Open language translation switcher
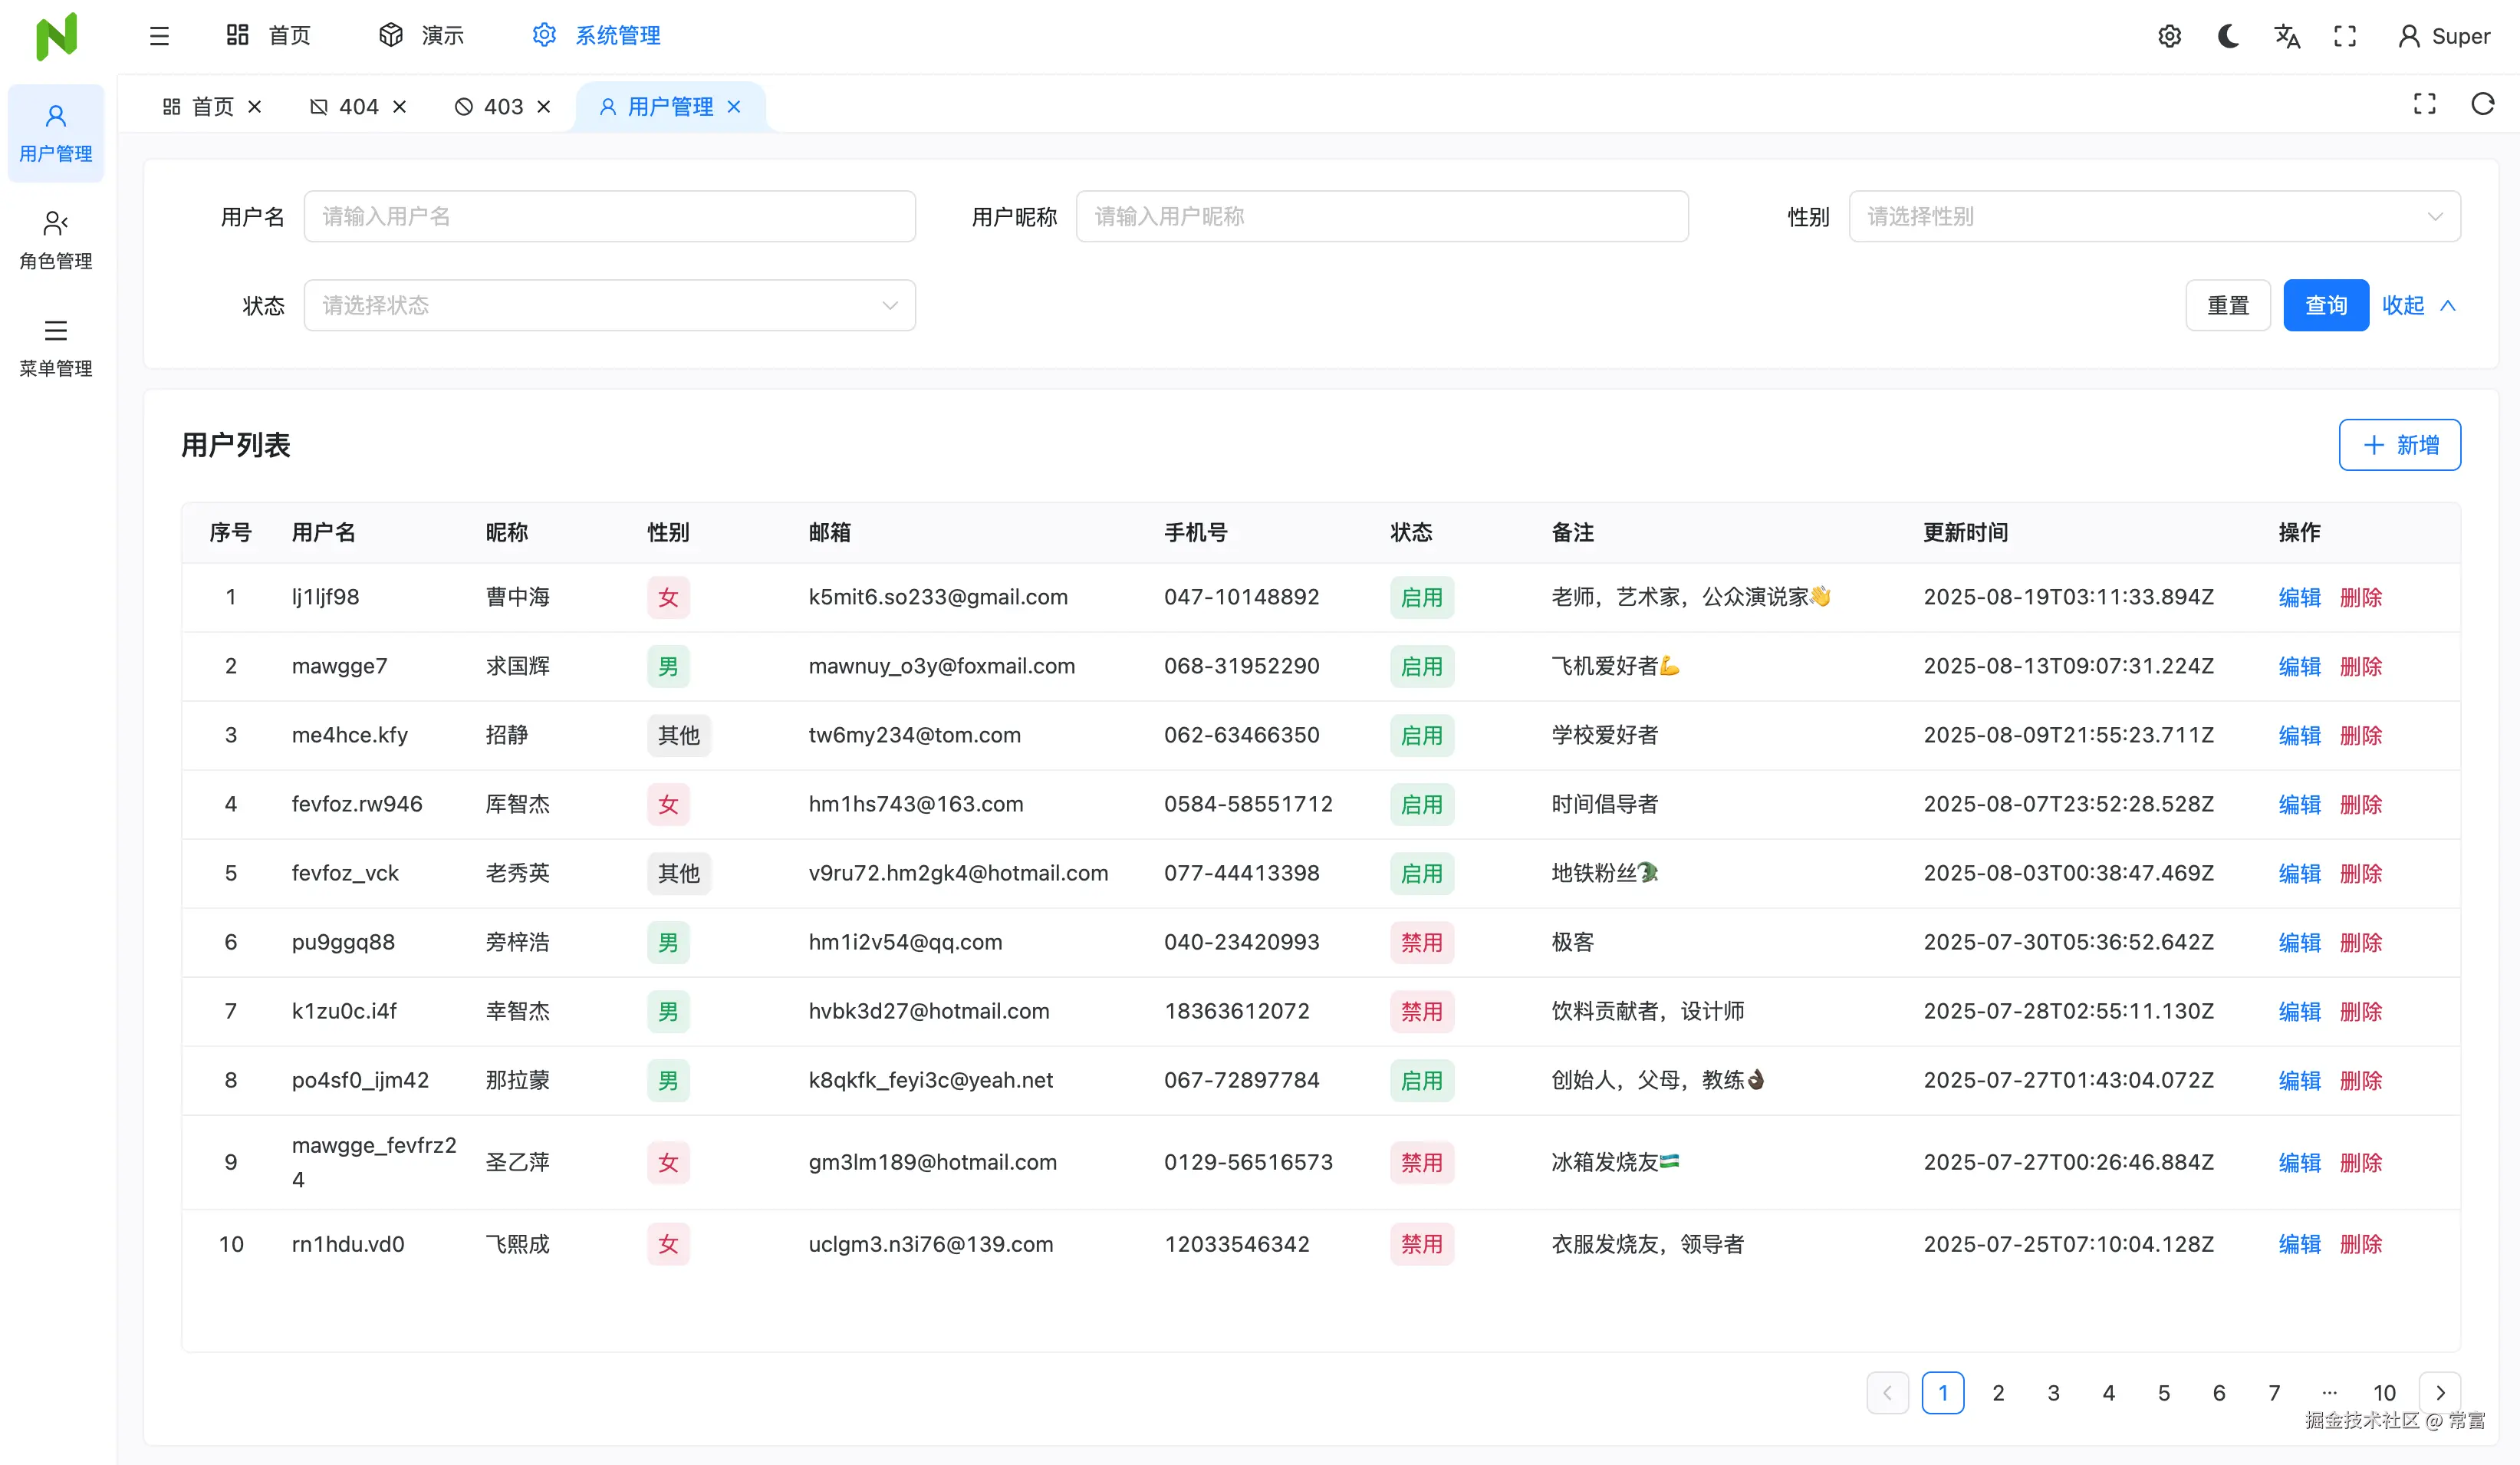This screenshot has width=2520, height=1465. pos(2287,36)
